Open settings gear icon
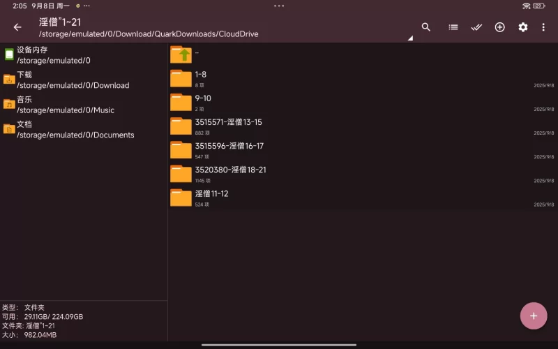The image size is (558, 349). point(522,27)
